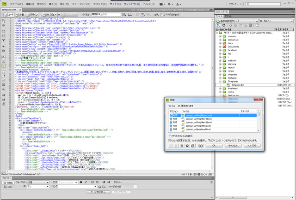Select CSS mode in Properties panel
This screenshot has width=296, height=200.
tap(8, 187)
